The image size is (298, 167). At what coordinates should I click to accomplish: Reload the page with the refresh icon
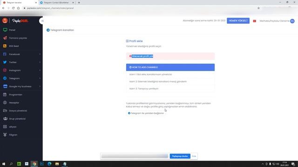pos(14,8)
